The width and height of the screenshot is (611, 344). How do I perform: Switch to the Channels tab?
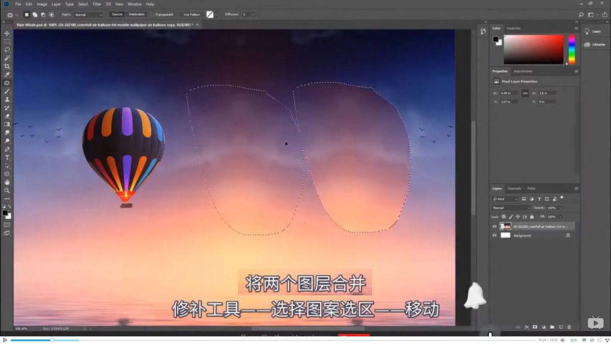[x=514, y=189]
